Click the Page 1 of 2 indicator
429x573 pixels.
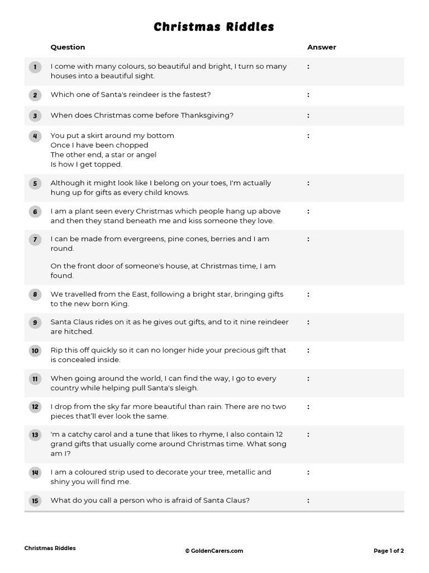click(389, 551)
